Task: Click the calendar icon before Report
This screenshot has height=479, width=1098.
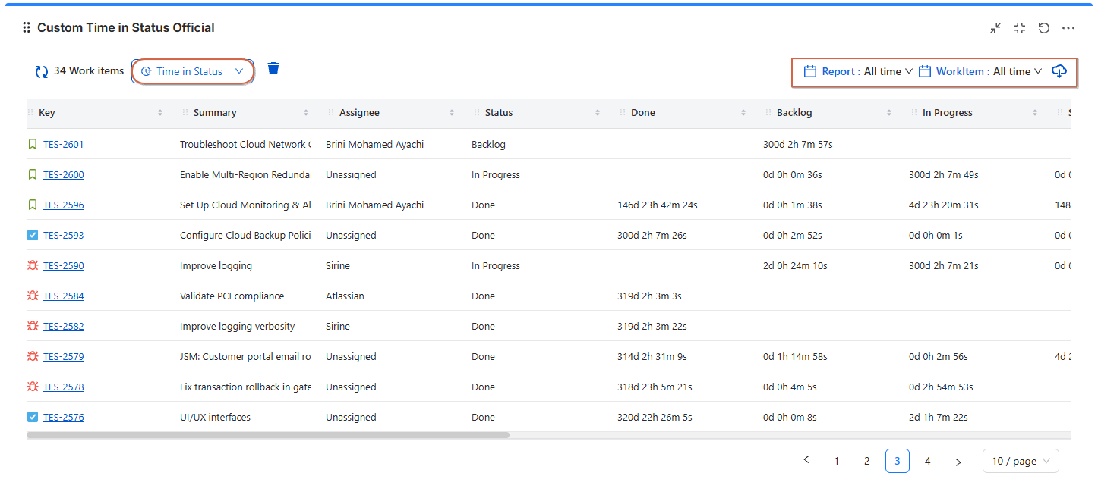Action: point(810,71)
